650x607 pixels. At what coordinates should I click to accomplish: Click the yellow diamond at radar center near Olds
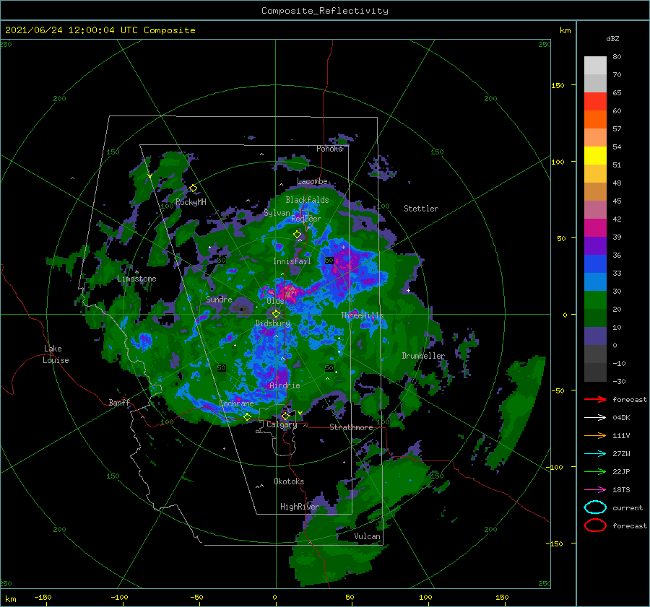[276, 314]
